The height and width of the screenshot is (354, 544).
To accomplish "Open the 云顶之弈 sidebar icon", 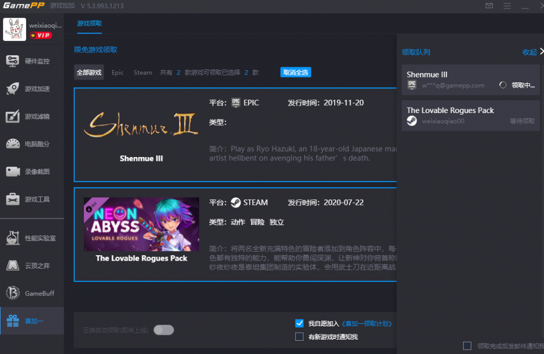I will (x=13, y=265).
